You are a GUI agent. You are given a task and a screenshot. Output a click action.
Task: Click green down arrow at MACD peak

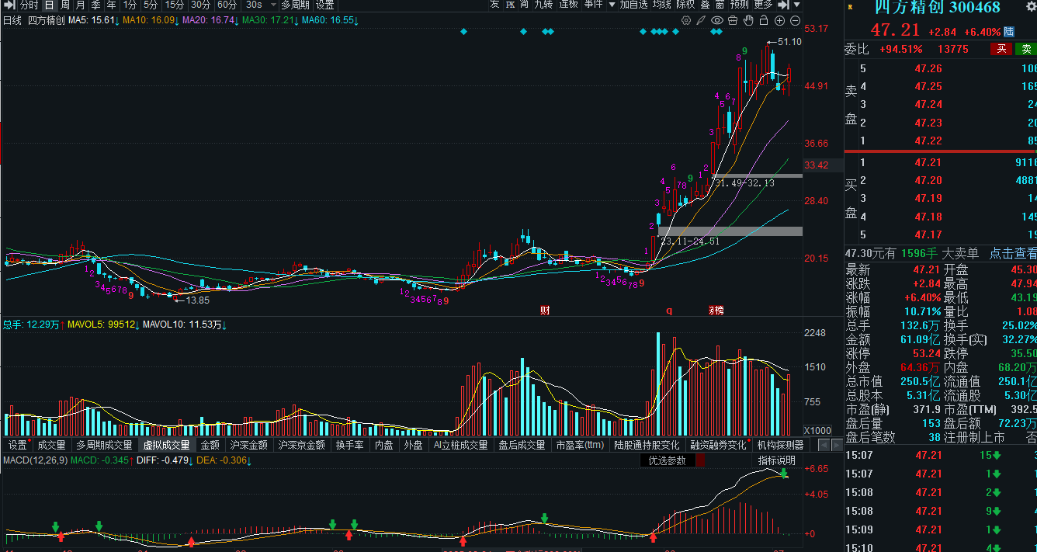point(784,472)
